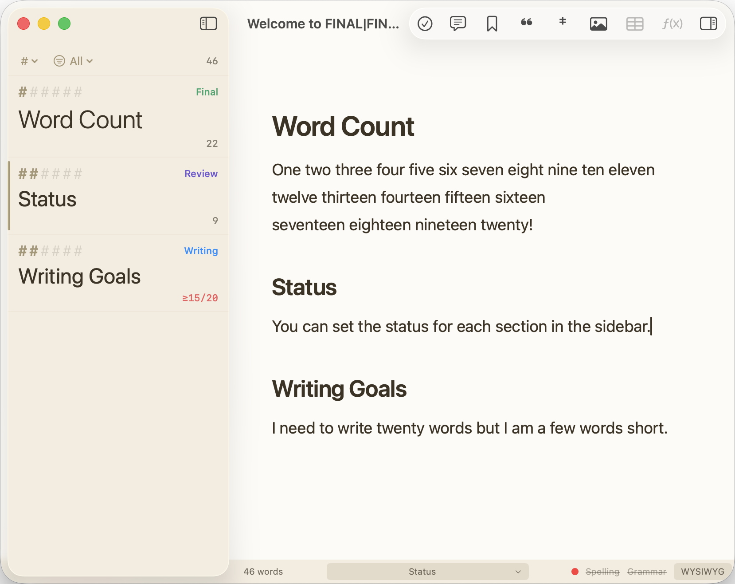
Task: Click the Word Count heading in editor
Action: (343, 126)
